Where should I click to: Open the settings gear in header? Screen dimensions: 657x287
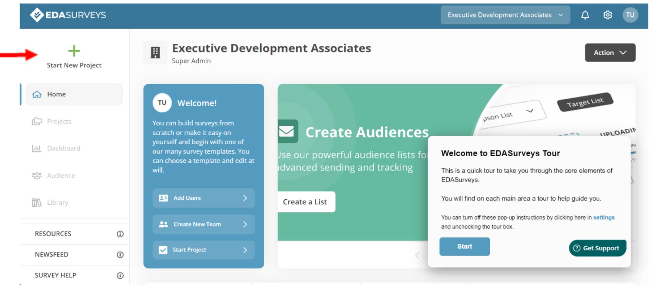coord(608,15)
